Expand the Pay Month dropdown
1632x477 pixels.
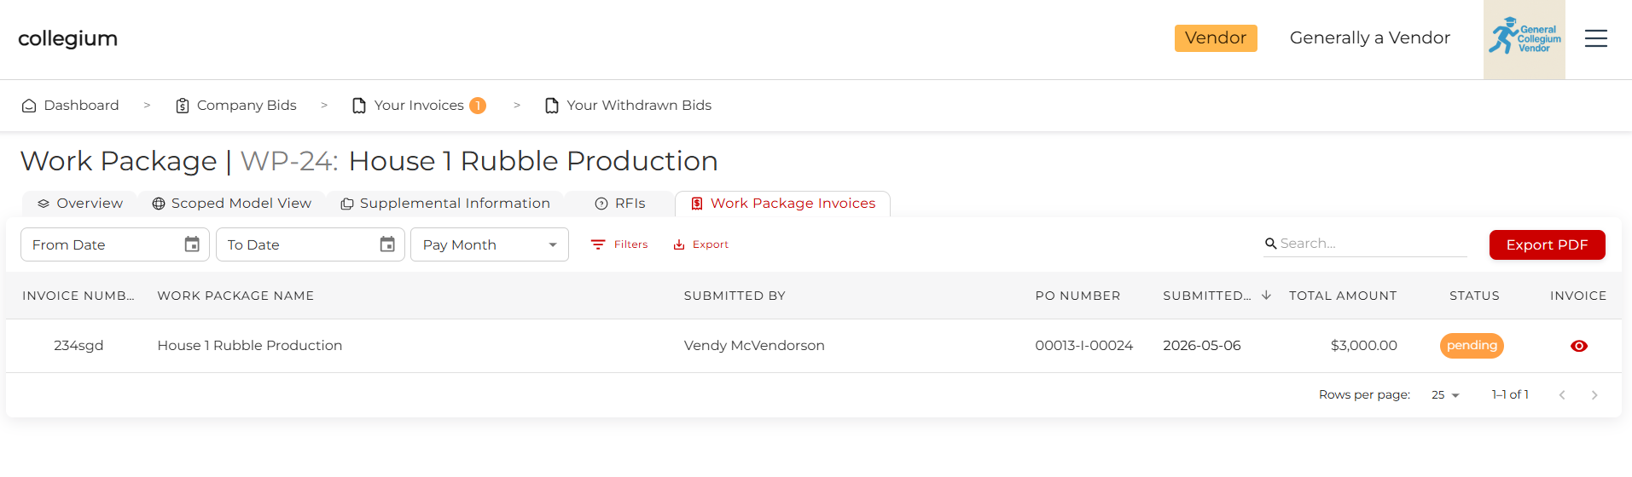point(490,244)
